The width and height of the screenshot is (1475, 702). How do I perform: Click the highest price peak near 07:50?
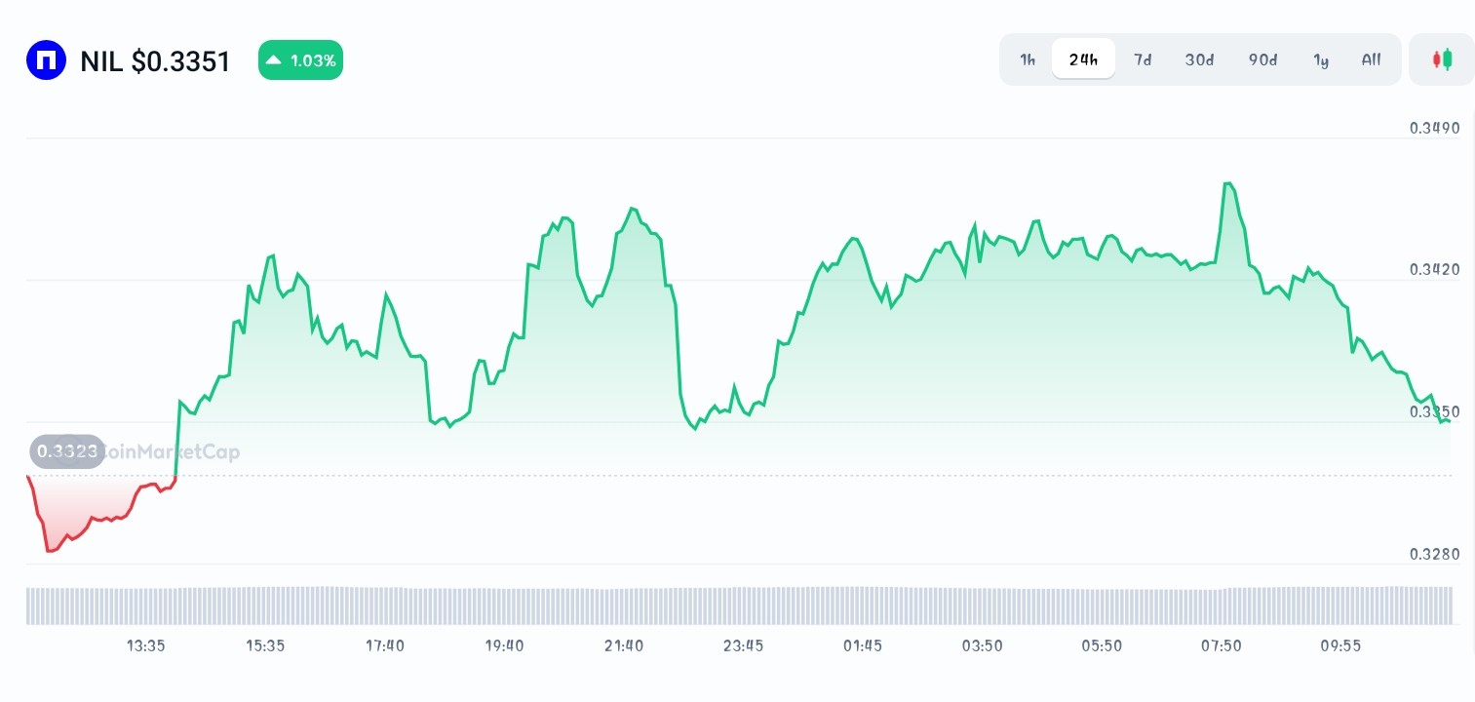click(x=1228, y=184)
